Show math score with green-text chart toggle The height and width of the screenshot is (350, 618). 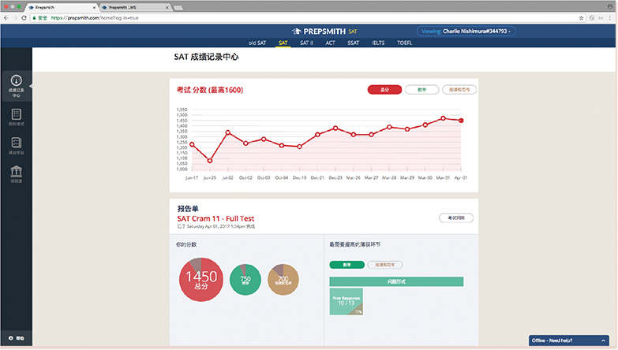pyautogui.click(x=421, y=90)
